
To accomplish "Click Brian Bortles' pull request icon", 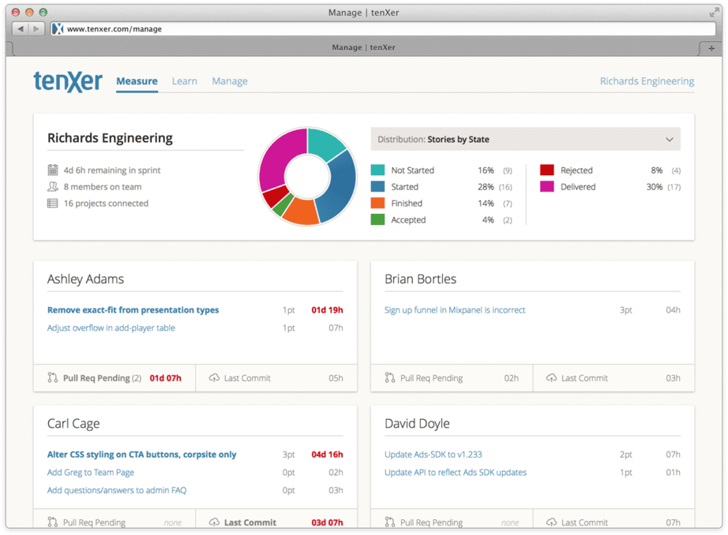I will click(390, 378).
